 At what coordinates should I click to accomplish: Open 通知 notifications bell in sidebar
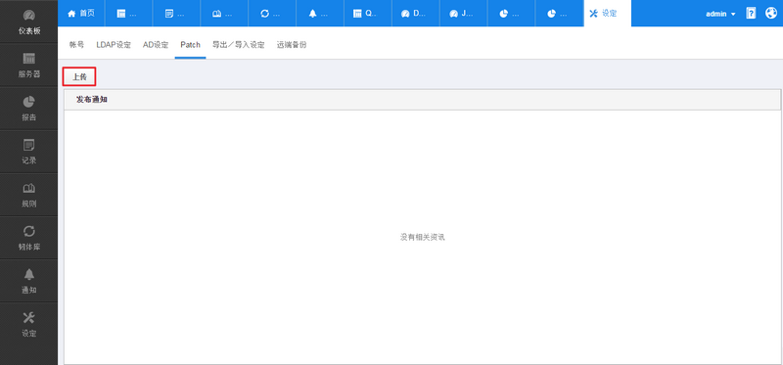28,281
